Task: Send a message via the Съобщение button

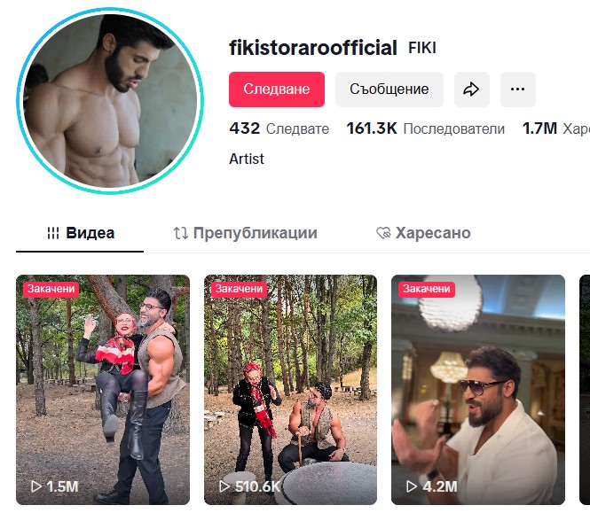Action: [389, 89]
